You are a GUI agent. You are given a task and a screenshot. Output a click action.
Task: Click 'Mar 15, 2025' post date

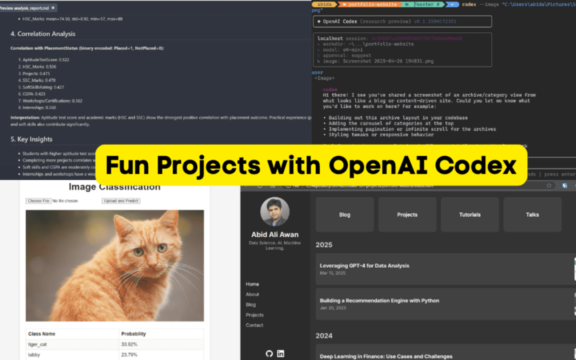tap(332, 273)
